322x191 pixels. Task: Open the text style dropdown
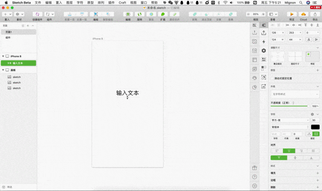(295, 94)
